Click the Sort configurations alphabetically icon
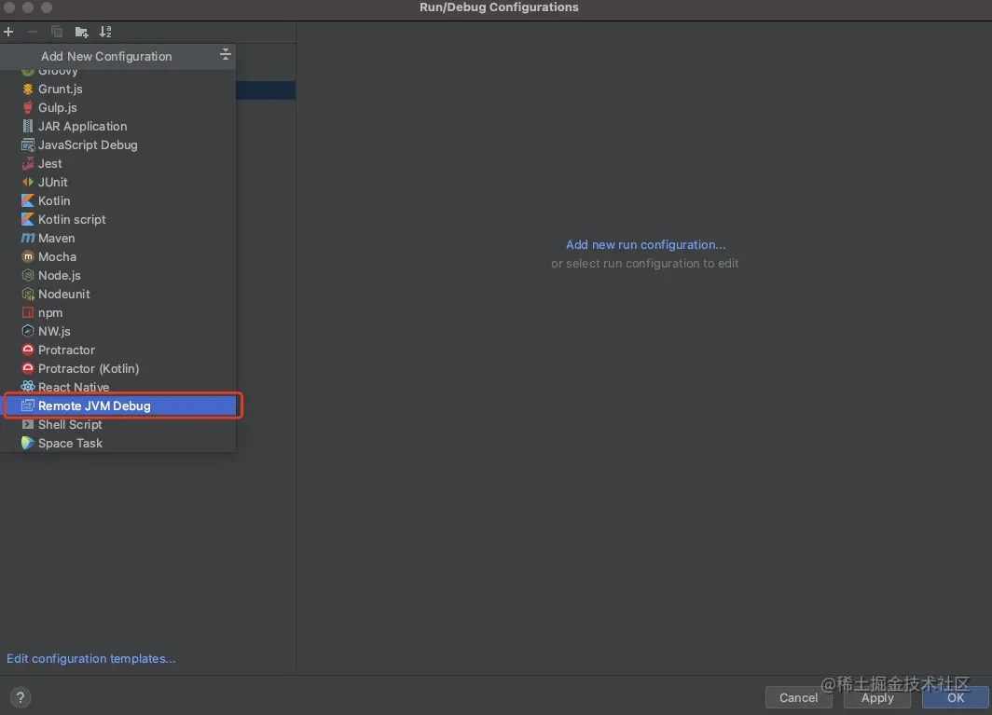 [105, 32]
